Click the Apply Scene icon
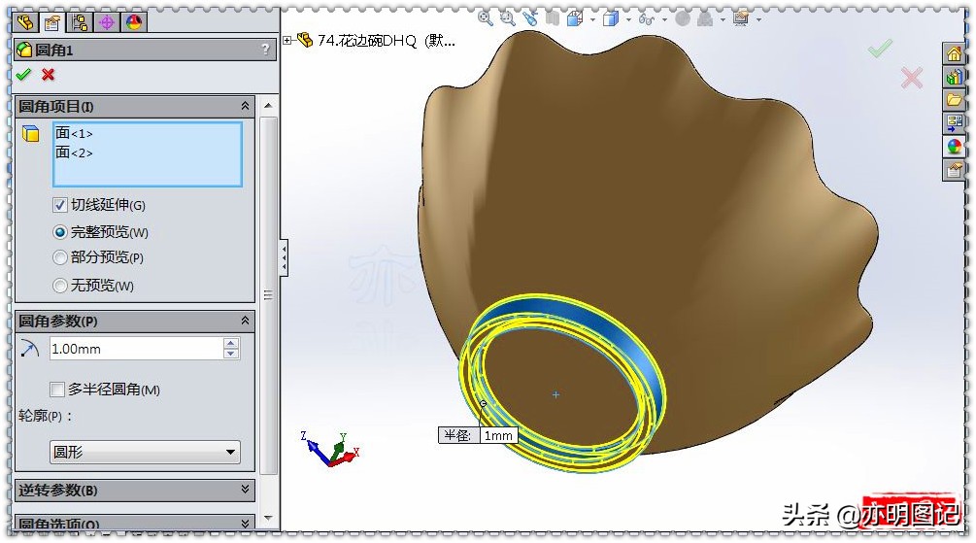 (x=705, y=18)
